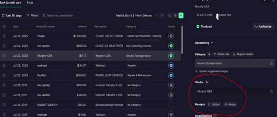Viewport: 277px width, 117px height.
Task: Tick the checkbox for the $500.00 Internet Transfer row
Action: point(4,85)
